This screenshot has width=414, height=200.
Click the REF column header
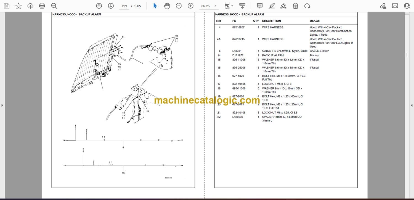(219, 21)
